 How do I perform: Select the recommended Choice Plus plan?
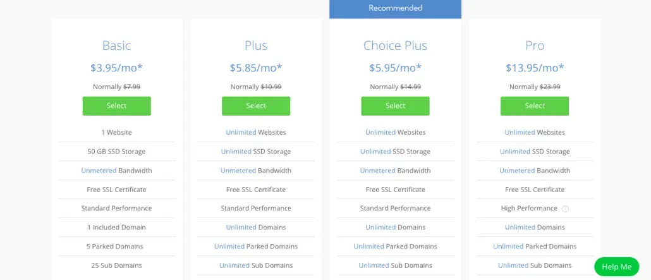(395, 106)
